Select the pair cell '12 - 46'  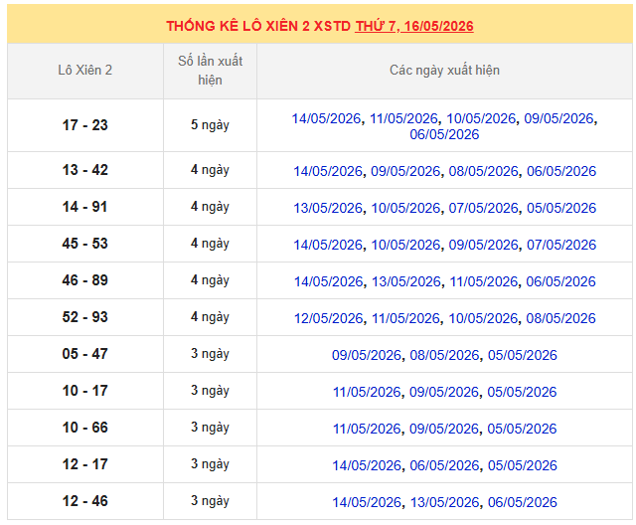pos(85,501)
